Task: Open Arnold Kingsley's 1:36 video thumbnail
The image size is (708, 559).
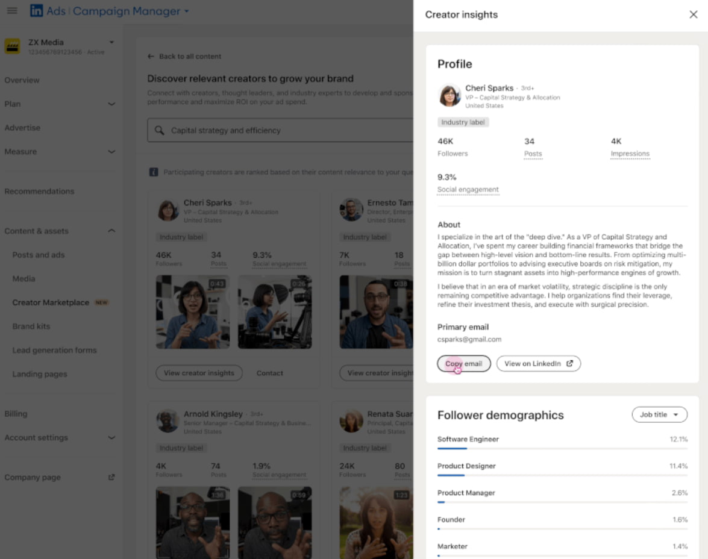Action: coord(193,522)
